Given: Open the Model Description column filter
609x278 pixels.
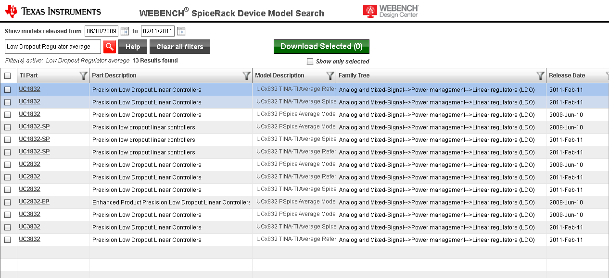Looking at the screenshot, I should 330,76.
